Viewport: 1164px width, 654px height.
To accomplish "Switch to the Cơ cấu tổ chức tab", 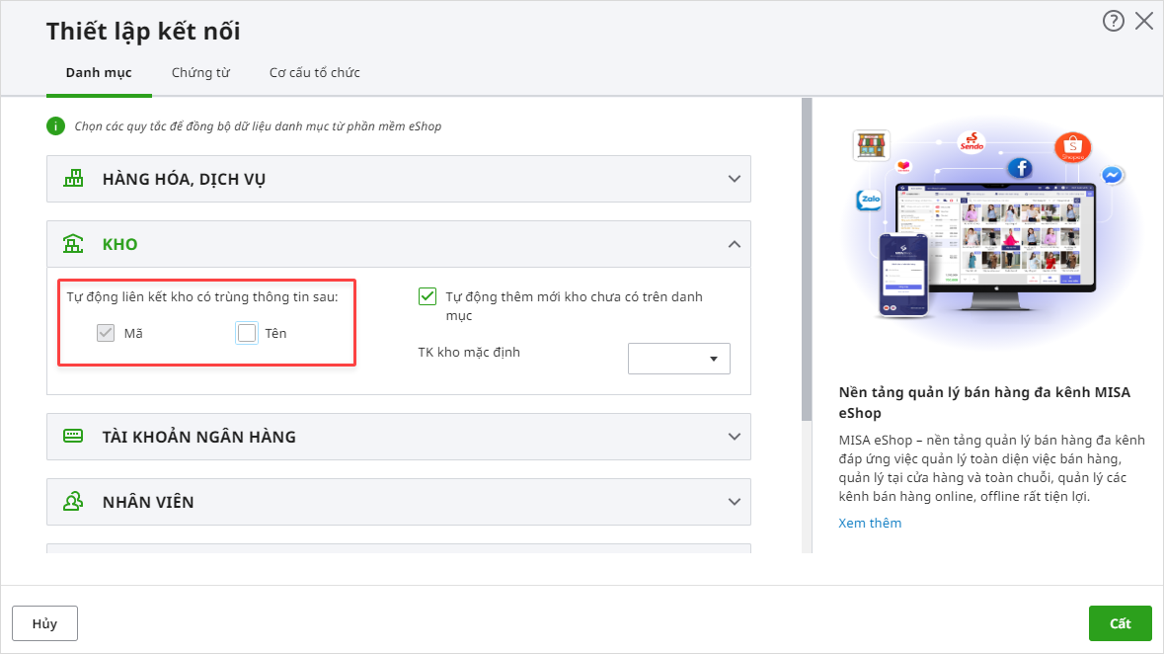I will coord(314,73).
